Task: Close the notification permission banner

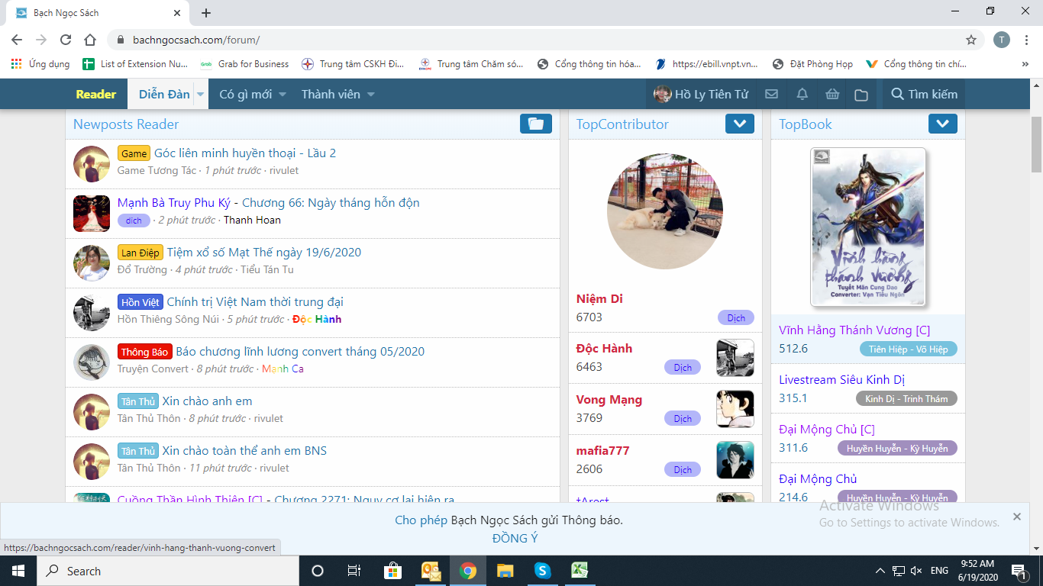Action: point(1016,517)
